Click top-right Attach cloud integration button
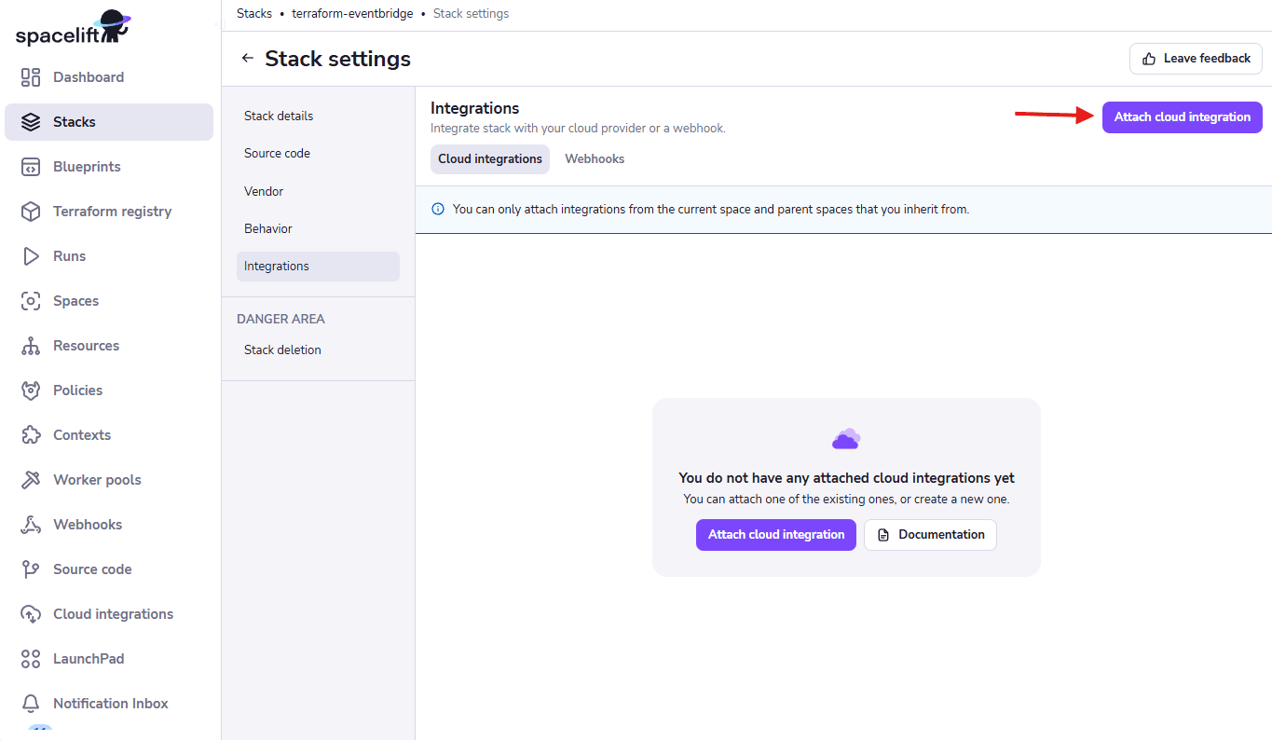The image size is (1272, 740). point(1183,117)
